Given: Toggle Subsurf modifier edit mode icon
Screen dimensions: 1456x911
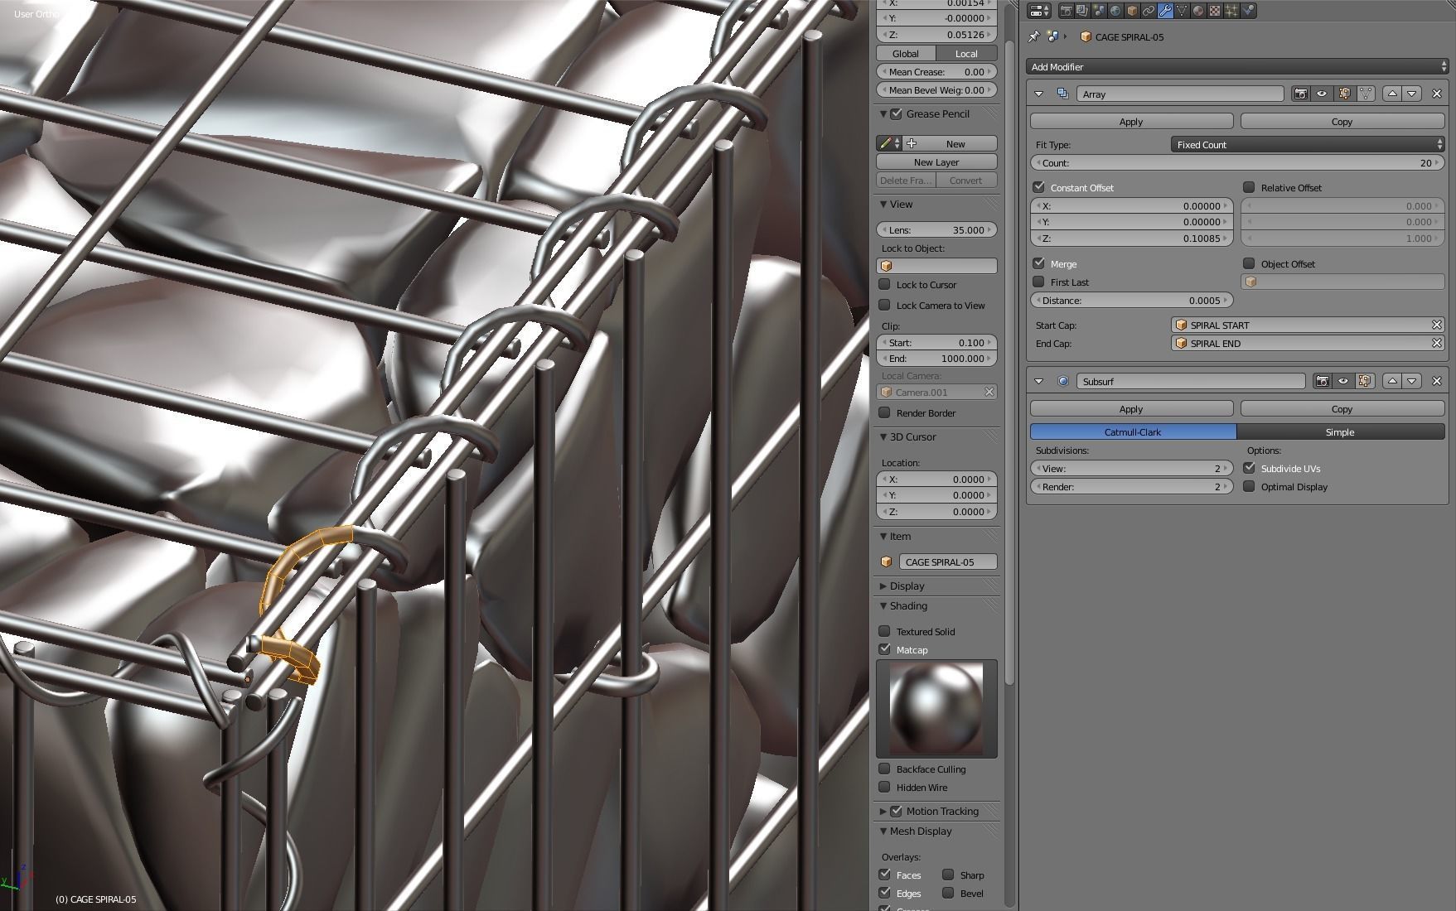Looking at the screenshot, I should tap(1365, 381).
